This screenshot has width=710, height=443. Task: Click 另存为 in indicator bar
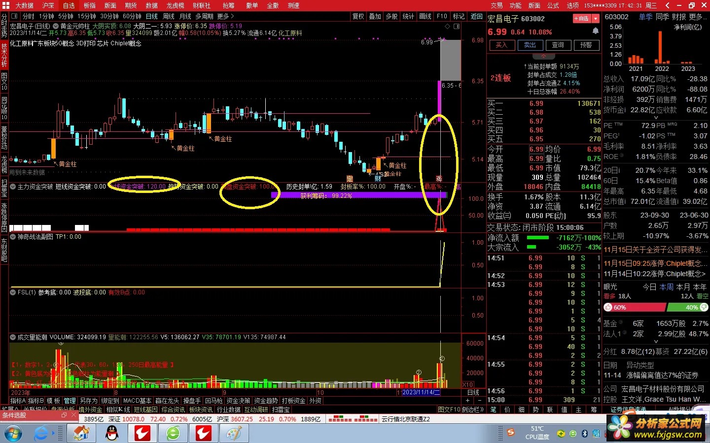point(88,401)
